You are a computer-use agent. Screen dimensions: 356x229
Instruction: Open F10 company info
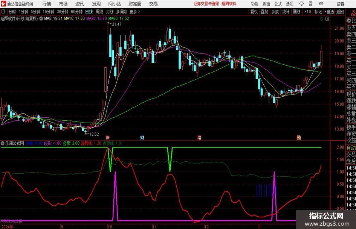(307, 12)
